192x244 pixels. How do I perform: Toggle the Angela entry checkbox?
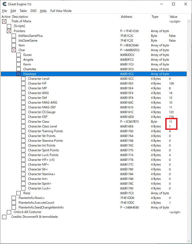[19, 60]
